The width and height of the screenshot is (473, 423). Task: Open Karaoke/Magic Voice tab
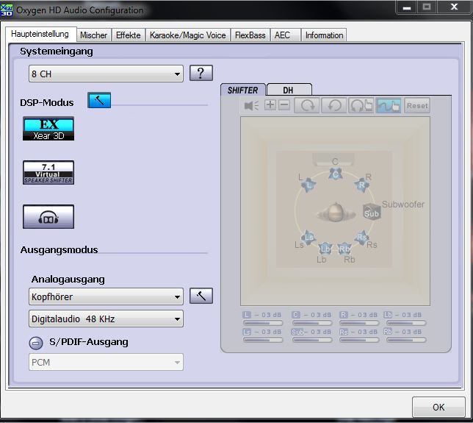187,35
